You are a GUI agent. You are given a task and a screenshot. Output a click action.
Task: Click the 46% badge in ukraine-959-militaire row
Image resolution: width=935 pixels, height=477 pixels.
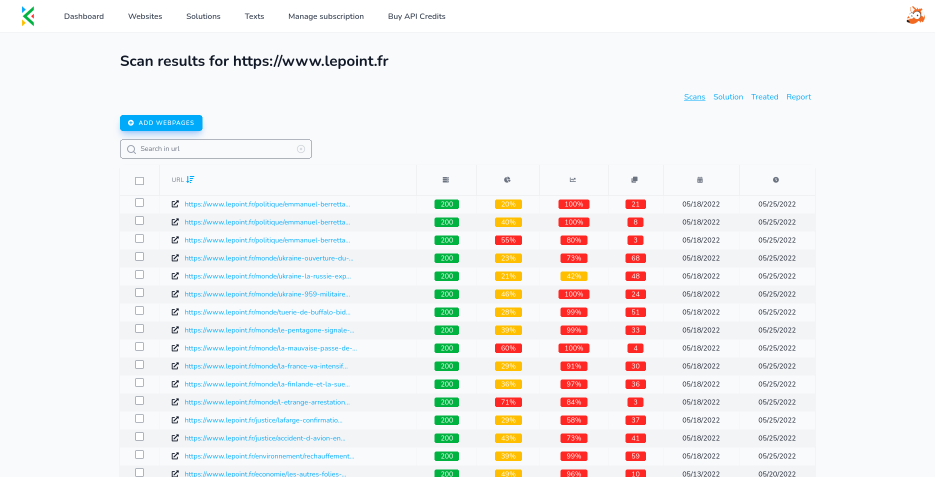508,294
